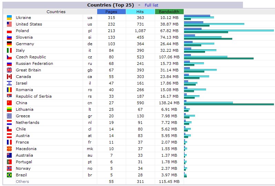
Task: Click the blue Pages column header
Action: click(x=111, y=12)
